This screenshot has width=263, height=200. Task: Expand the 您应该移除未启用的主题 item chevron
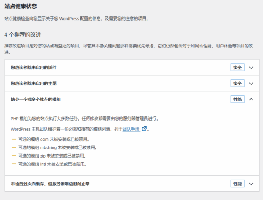[251, 84]
